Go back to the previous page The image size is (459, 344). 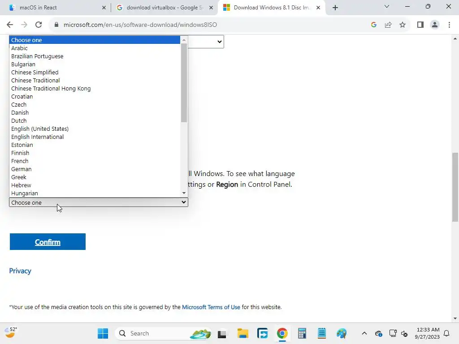coord(10,25)
